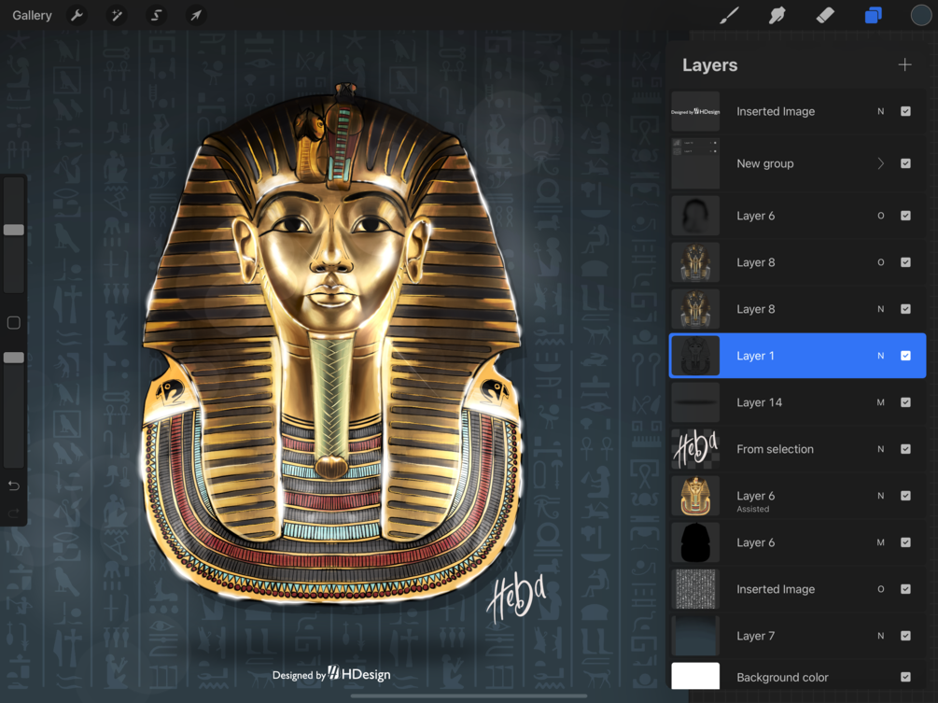This screenshot has height=703, width=938.
Task: Hide the Assisted Layer 6 checkbox
Action: click(x=905, y=496)
